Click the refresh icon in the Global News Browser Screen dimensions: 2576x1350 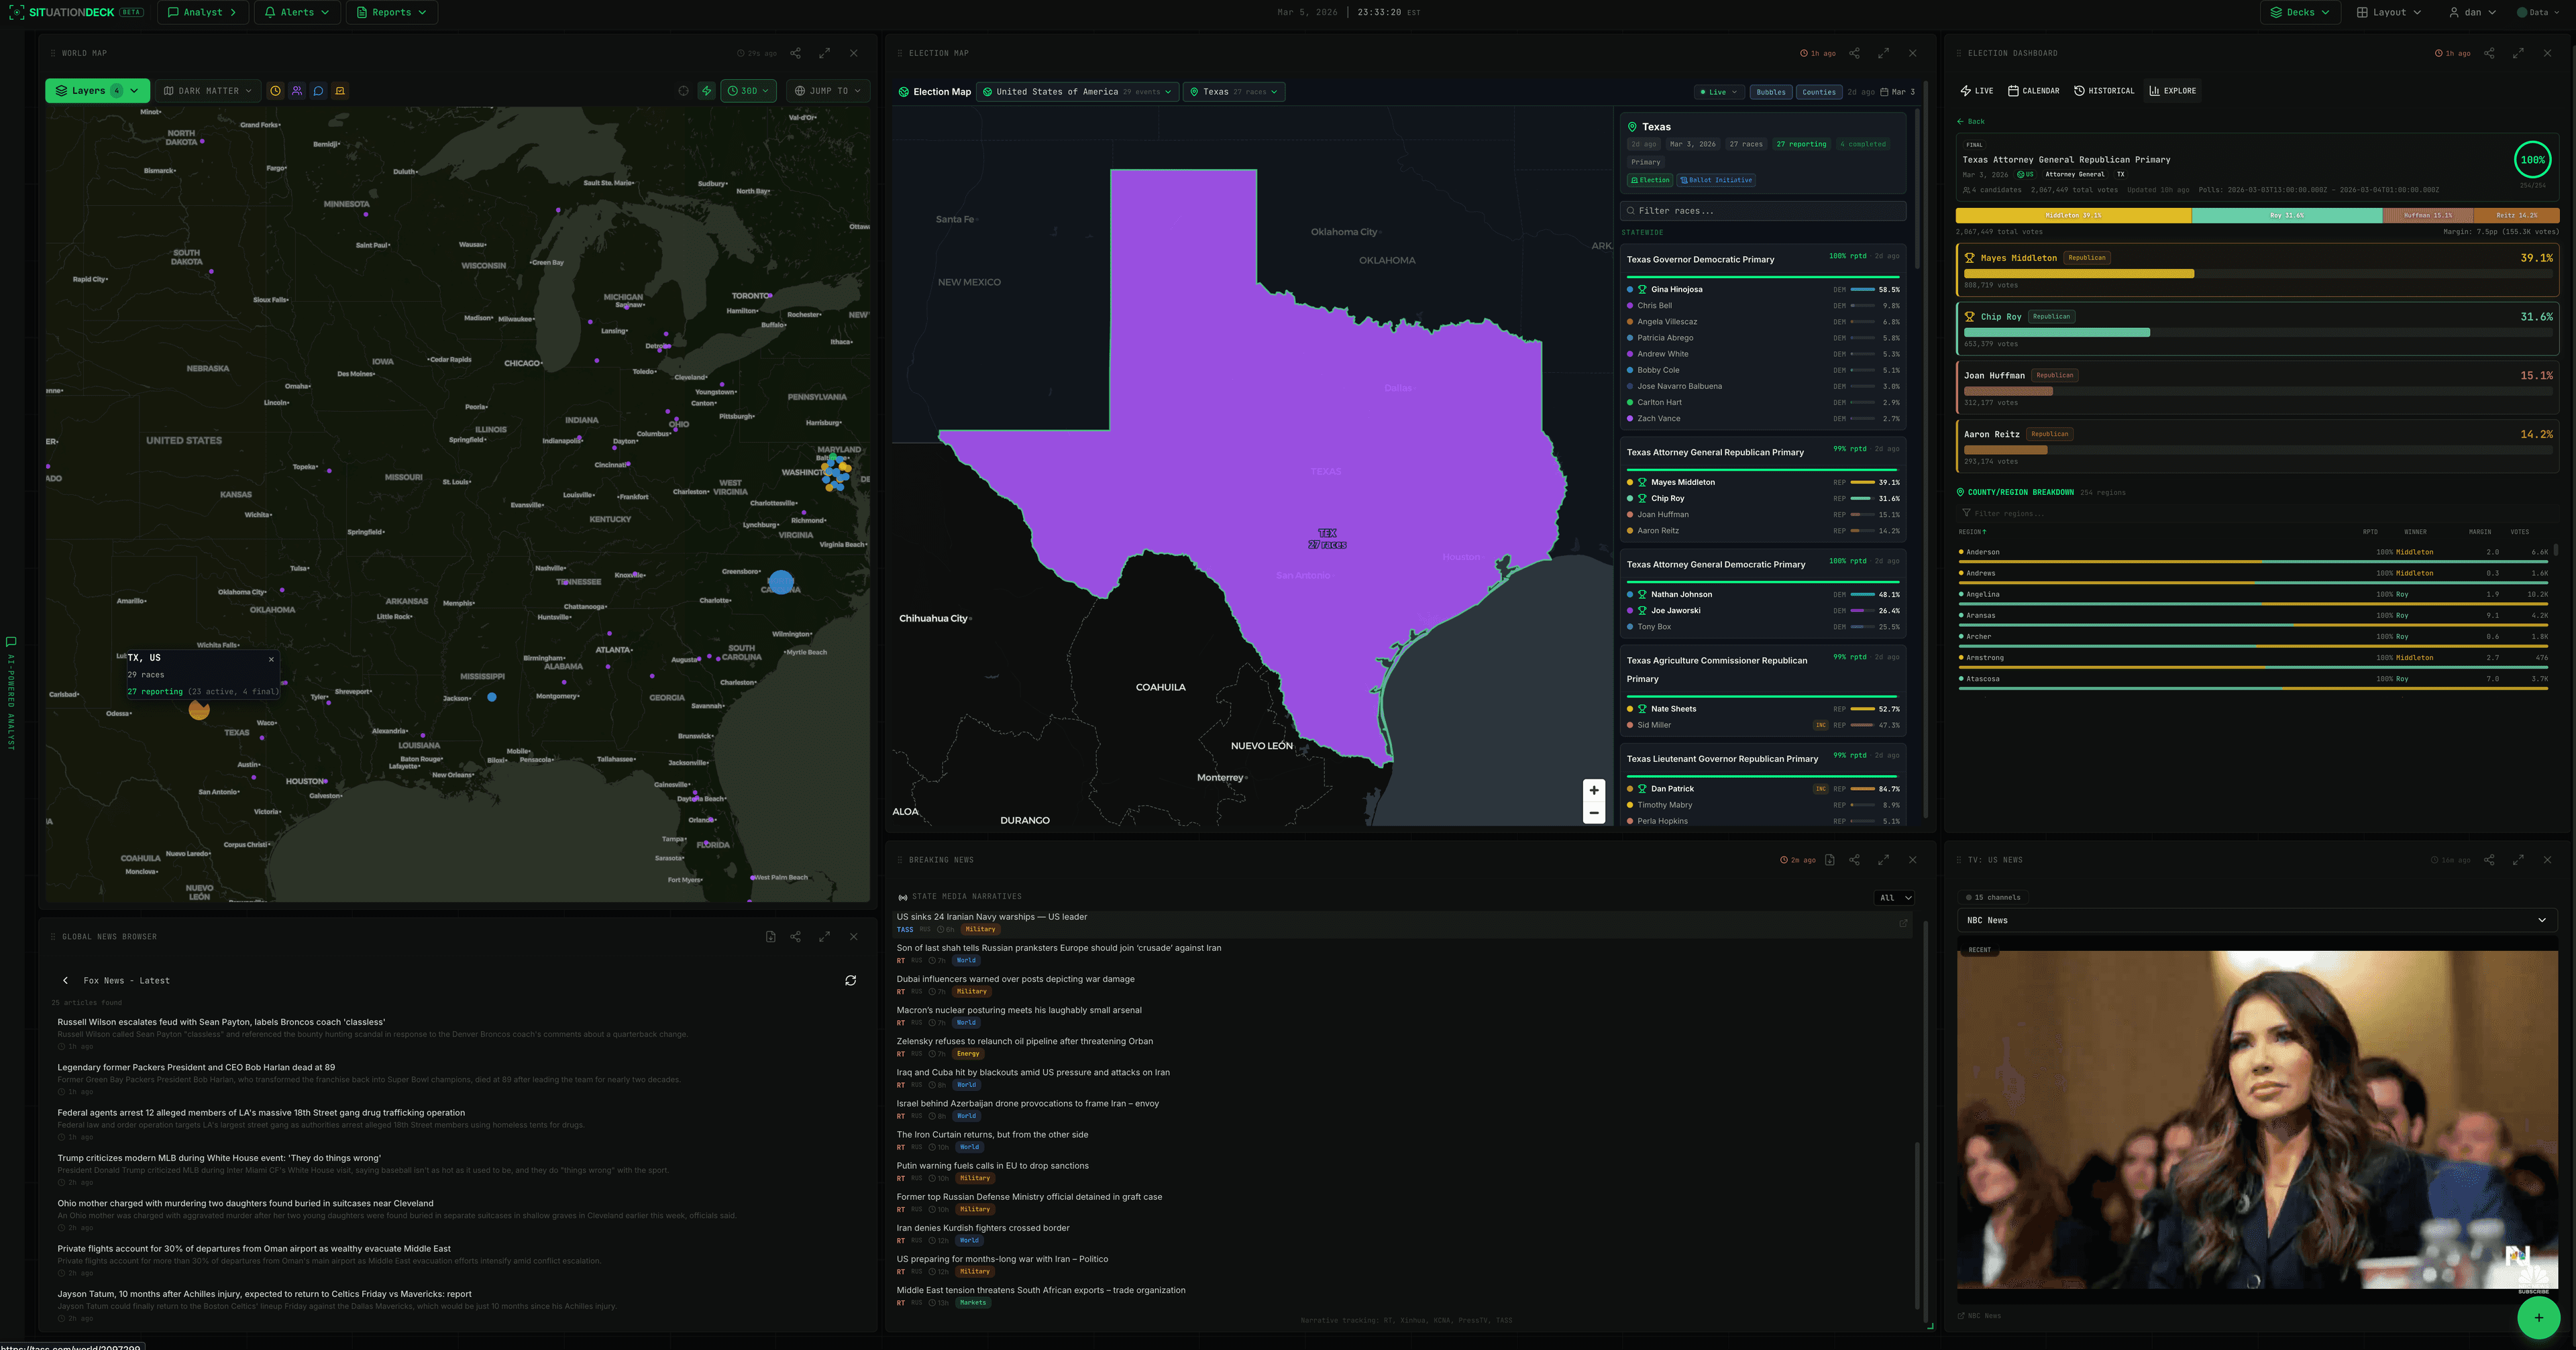coord(851,980)
